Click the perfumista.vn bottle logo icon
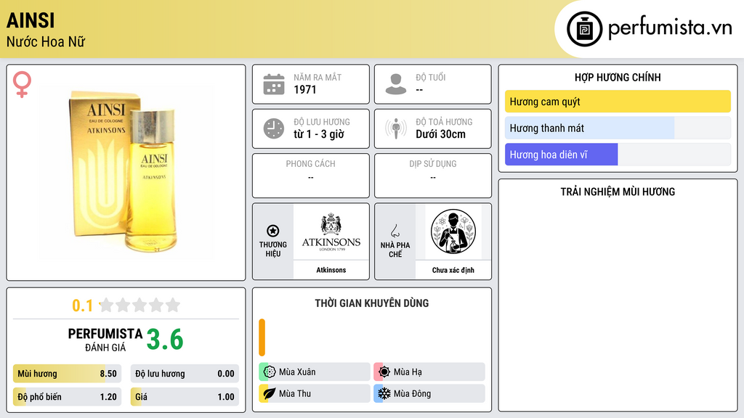 click(584, 29)
